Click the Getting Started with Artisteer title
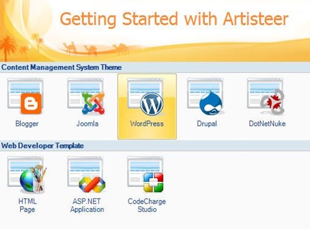This screenshot has height=229, width=310. tap(174, 19)
